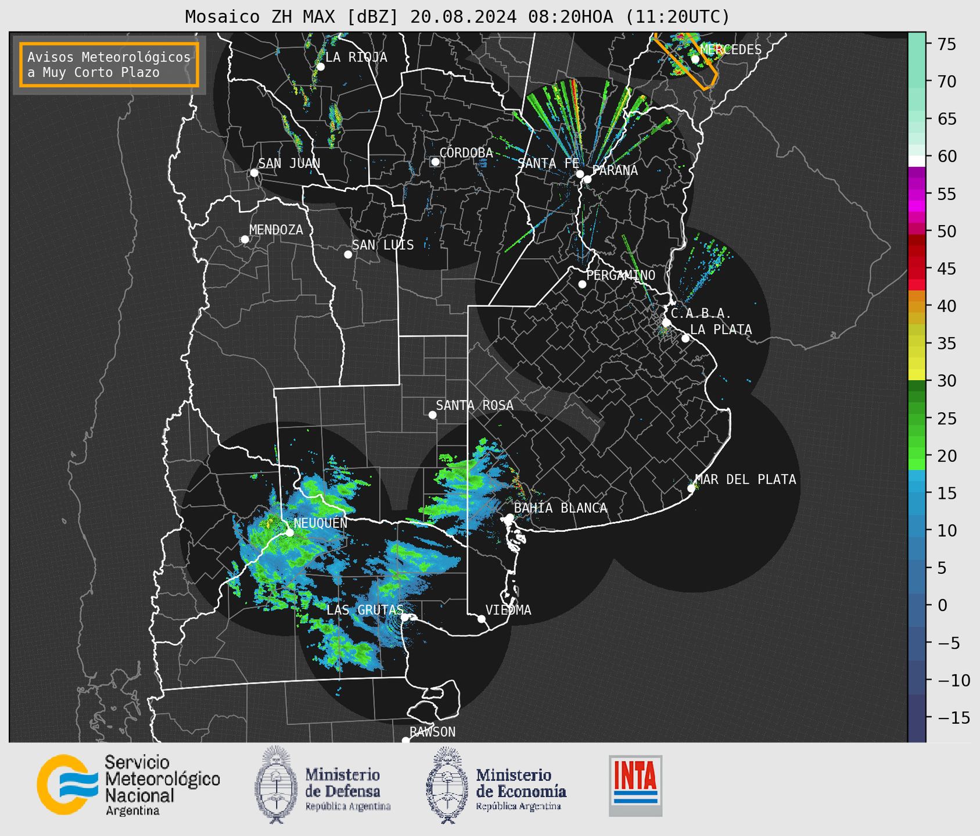Click the San Juan city marker
This screenshot has width=980, height=836.
point(254,173)
